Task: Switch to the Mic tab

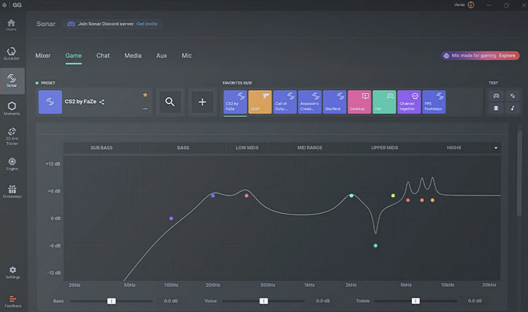Action: [x=186, y=56]
